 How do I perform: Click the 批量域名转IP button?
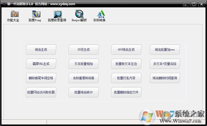pos(83,92)
